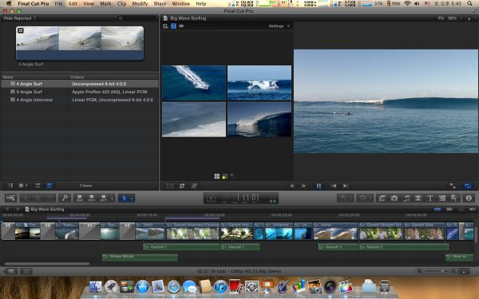479x299 pixels.
Task: Open the Hide Rejected filter dropdown
Action: click(x=20, y=18)
